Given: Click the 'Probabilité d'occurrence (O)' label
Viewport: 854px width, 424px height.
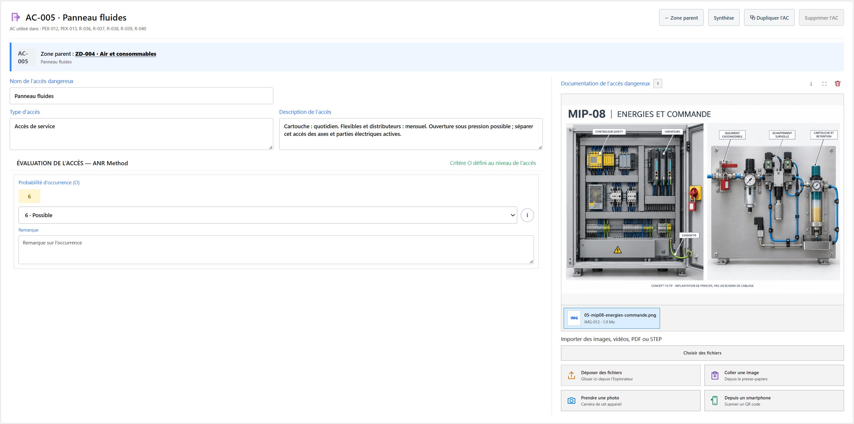Looking at the screenshot, I should click(49, 183).
